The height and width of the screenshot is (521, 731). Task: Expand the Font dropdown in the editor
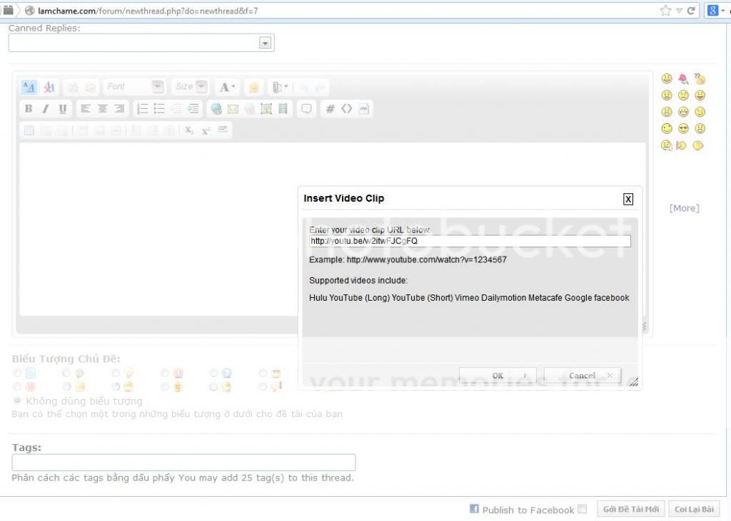(x=158, y=87)
